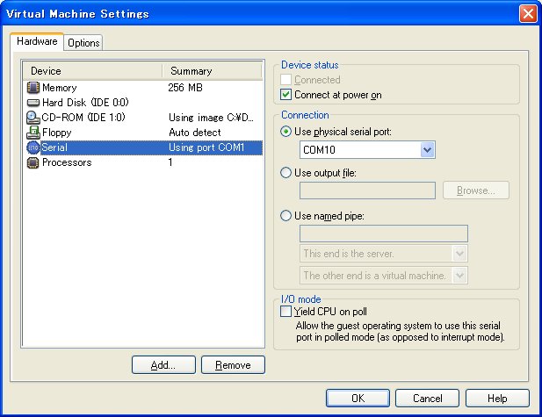Close the Virtual Machine Settings dialog
This screenshot has width=542, height=417.
(528, 13)
